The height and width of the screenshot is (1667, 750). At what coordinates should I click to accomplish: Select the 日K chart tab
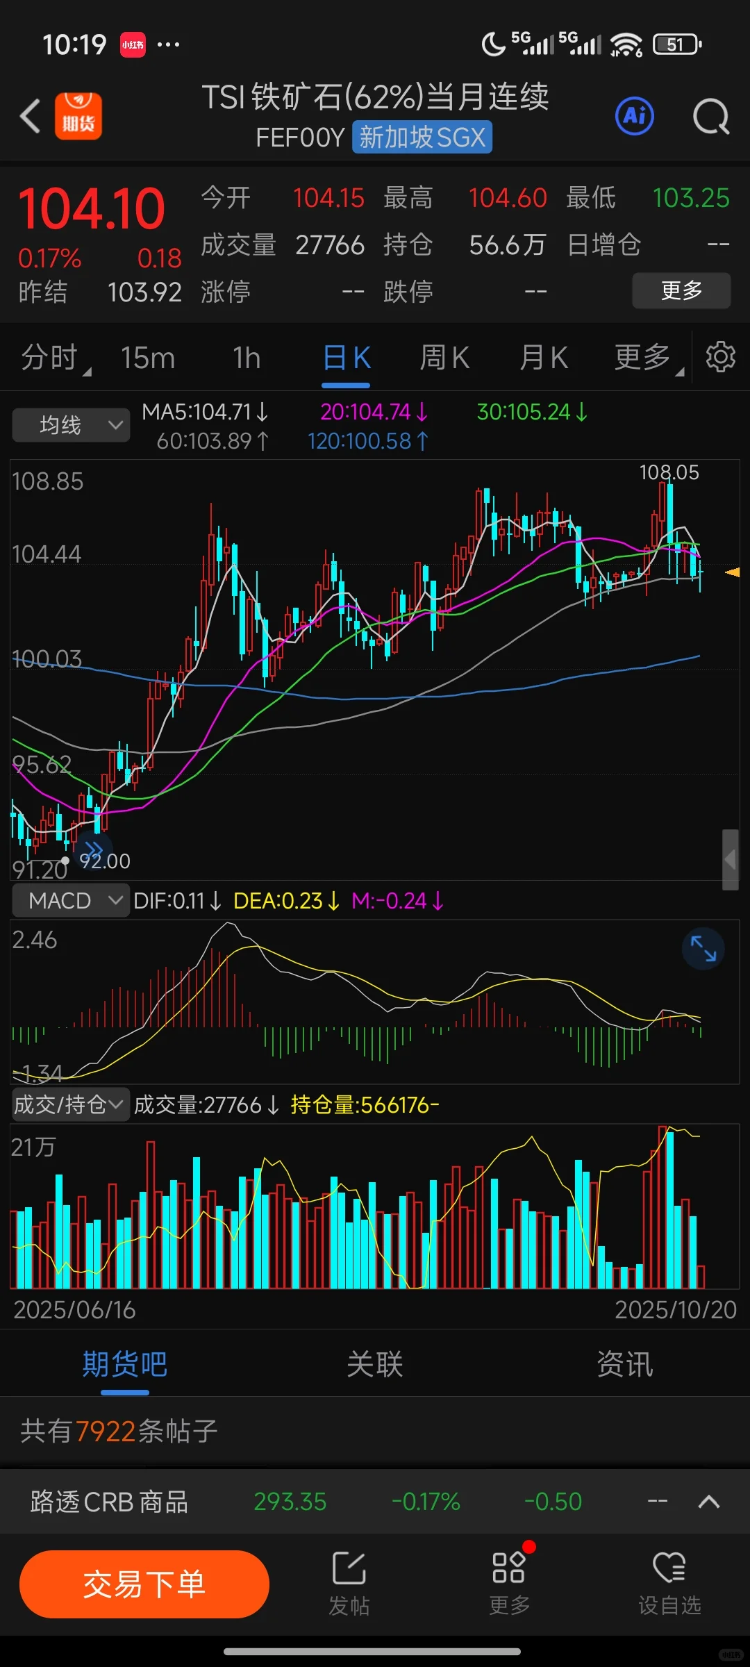pyautogui.click(x=346, y=358)
